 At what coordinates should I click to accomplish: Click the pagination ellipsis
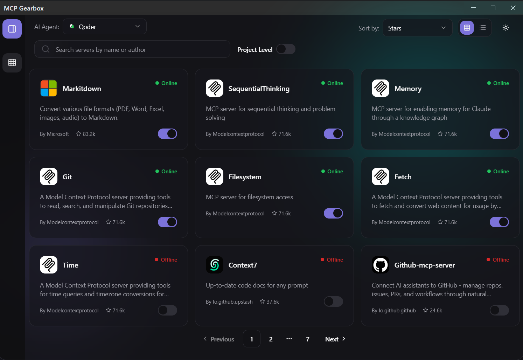pyautogui.click(x=289, y=339)
